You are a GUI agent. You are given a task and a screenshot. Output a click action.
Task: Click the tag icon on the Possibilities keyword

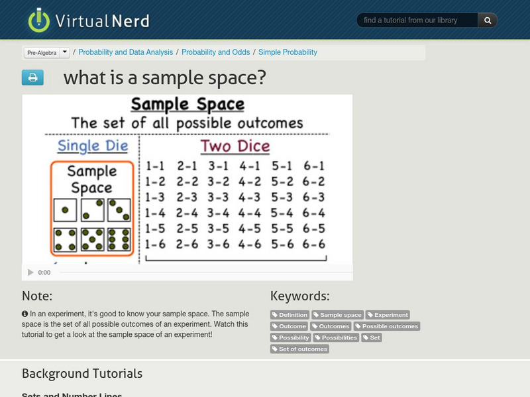[317, 337]
